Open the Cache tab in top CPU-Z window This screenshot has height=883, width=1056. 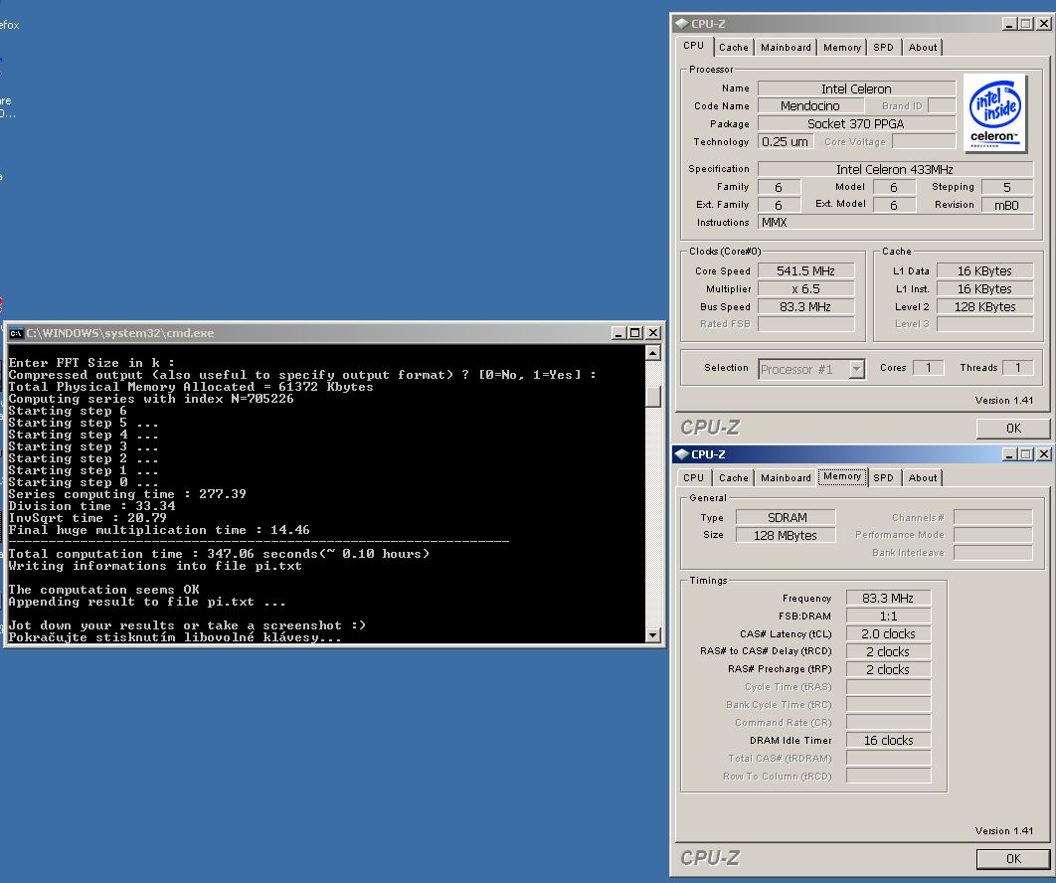pos(734,47)
